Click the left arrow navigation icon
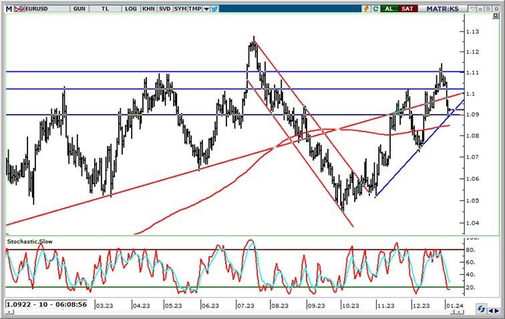Image resolution: width=505 pixels, height=319 pixels. [491, 310]
